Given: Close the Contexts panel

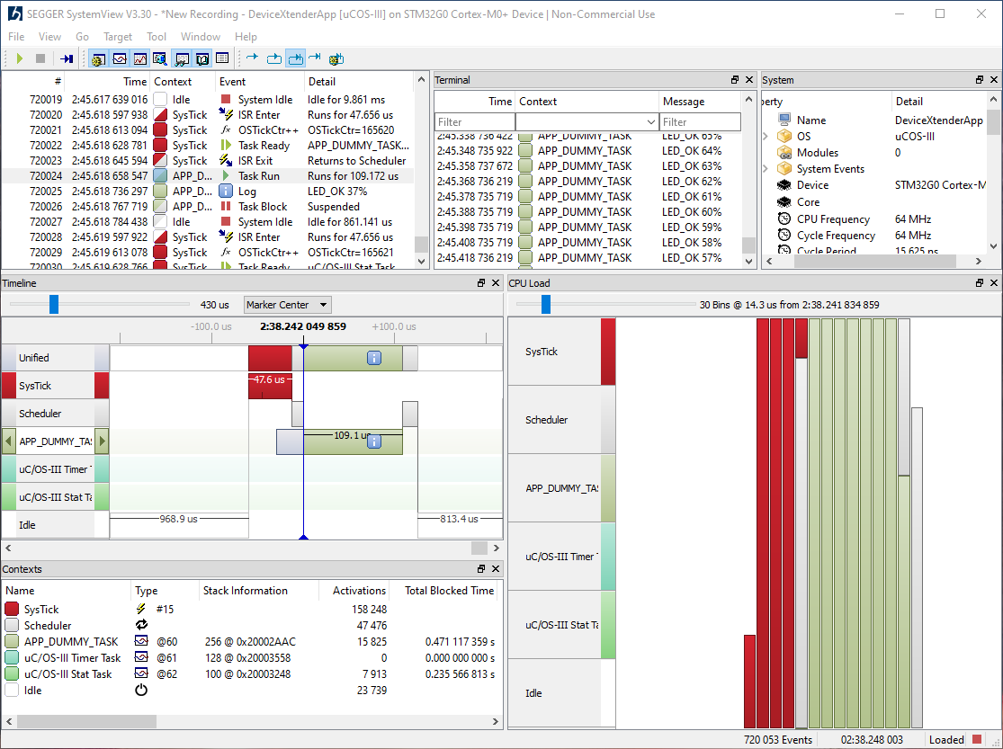Looking at the screenshot, I should (x=496, y=568).
